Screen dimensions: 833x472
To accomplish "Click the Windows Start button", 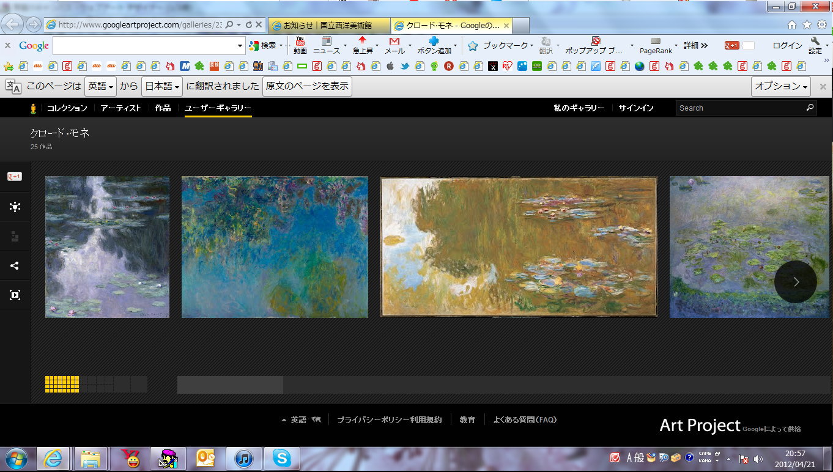I will pos(15,459).
